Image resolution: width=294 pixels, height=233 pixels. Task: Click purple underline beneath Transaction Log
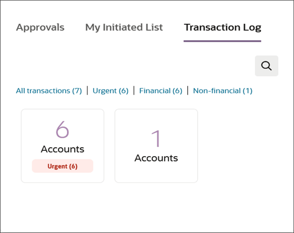tap(222, 41)
